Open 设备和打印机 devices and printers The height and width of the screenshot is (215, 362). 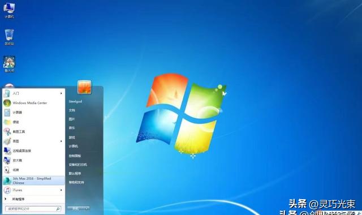pos(78,165)
